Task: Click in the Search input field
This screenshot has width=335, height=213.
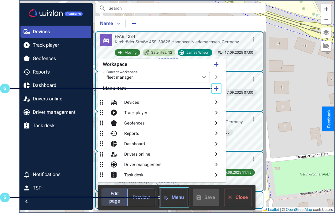Action: (x=184, y=8)
